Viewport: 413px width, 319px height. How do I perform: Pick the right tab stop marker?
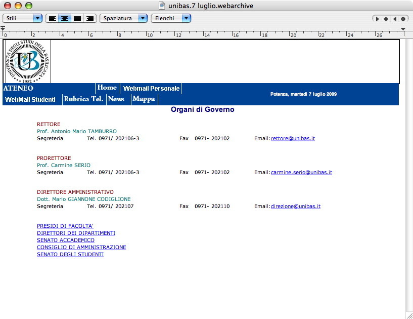click(394, 19)
